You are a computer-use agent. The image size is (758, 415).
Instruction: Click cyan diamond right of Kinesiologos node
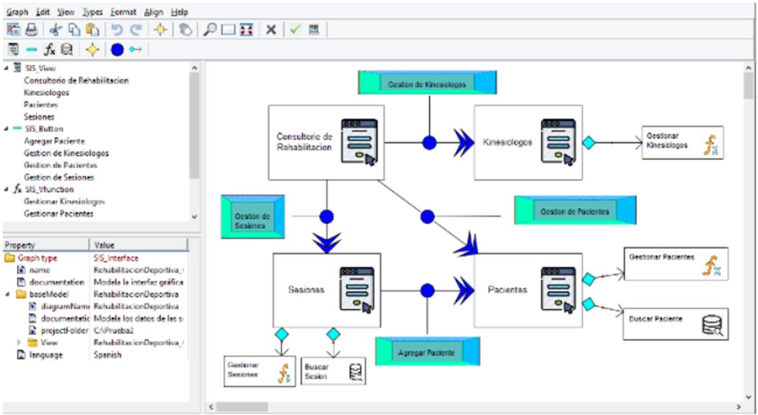589,142
